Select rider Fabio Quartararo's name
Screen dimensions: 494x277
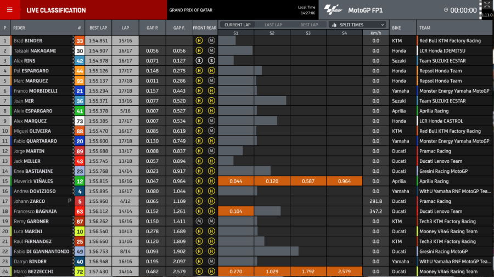pos(35,141)
